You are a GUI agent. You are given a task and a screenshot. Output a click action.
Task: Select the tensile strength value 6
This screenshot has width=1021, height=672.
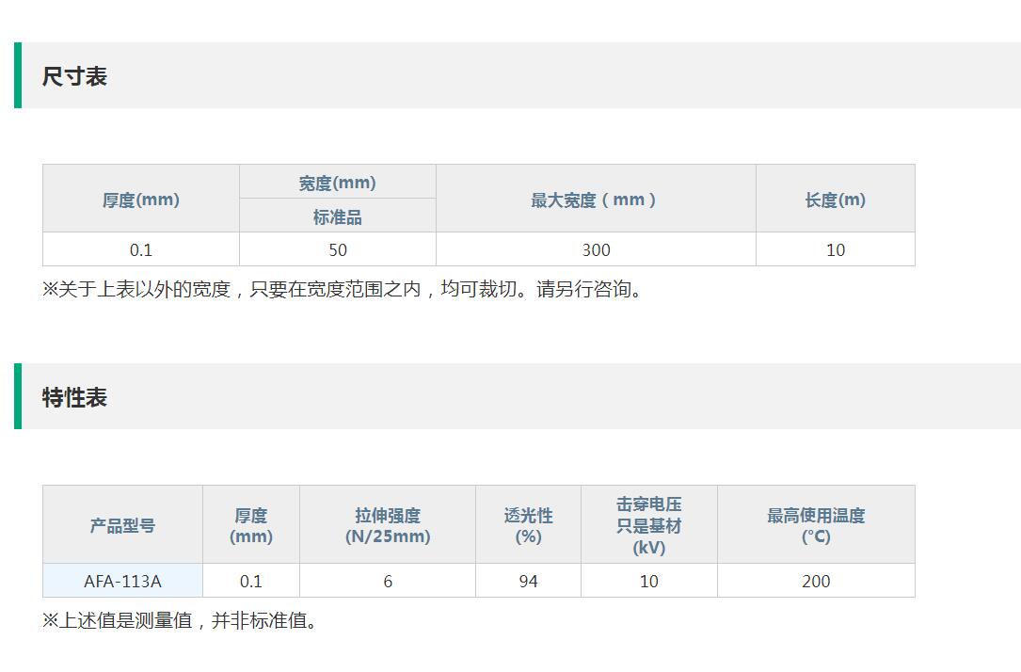pos(388,581)
